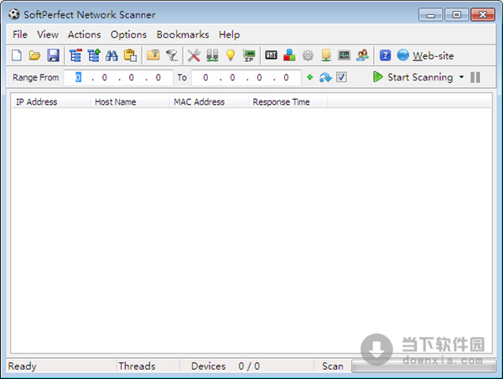Image resolution: width=503 pixels, height=379 pixels.
Task: Open a saved scan via folder icon
Action: click(x=34, y=55)
